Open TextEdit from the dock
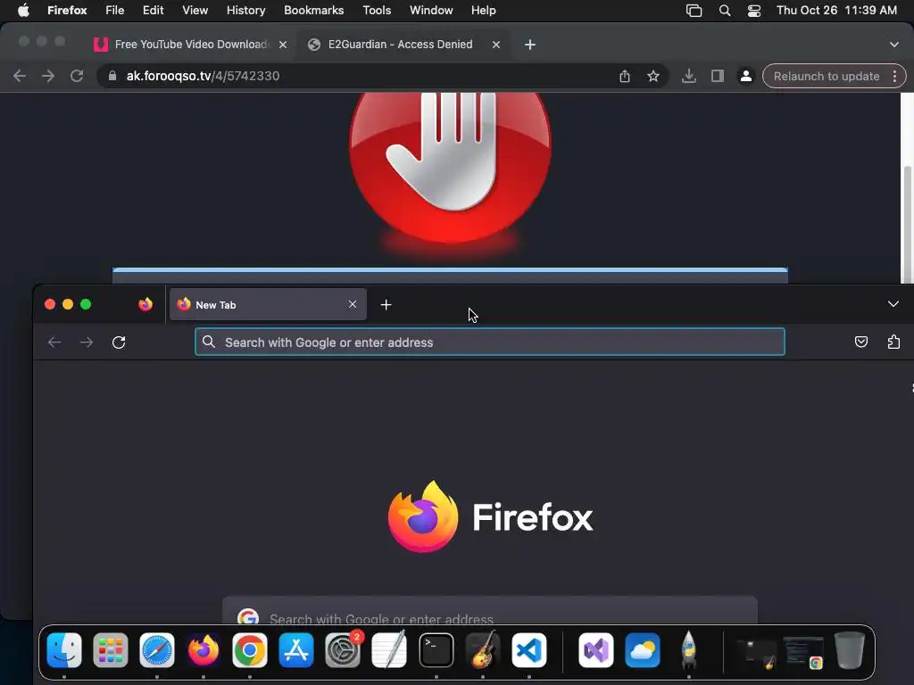 click(x=389, y=650)
